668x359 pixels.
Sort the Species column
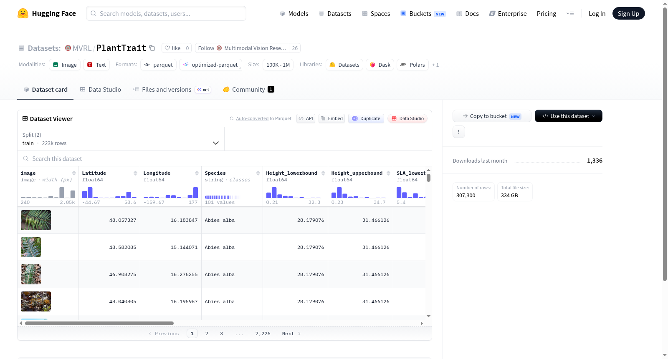258,173
